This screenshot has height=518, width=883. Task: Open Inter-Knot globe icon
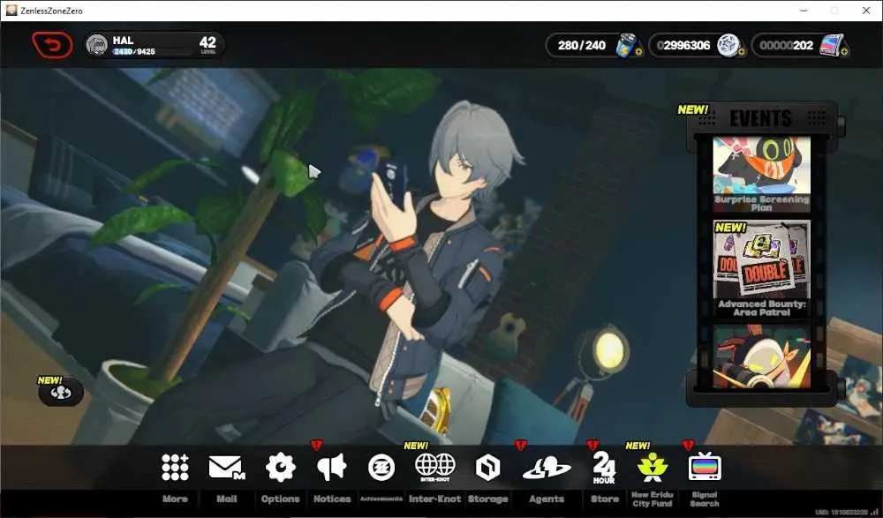pos(434,468)
